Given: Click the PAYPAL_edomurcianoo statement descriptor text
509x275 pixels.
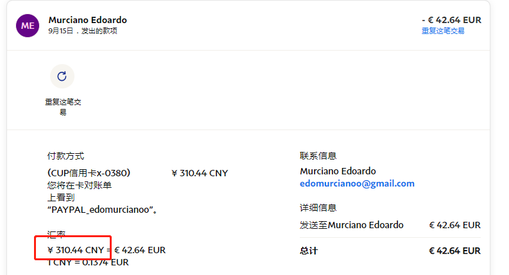Looking at the screenshot, I should pos(103,210).
